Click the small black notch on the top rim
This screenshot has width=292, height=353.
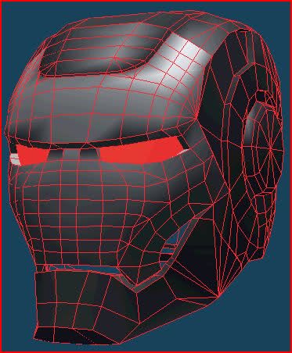click(x=244, y=30)
